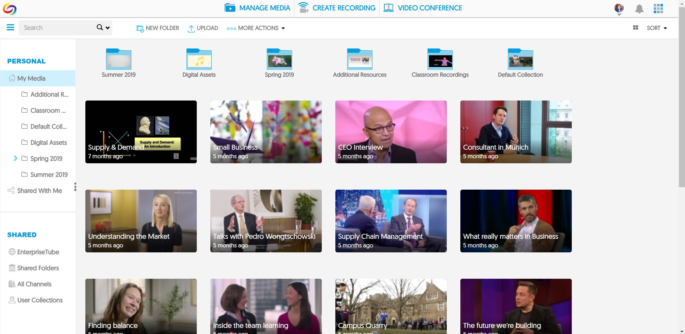Open Inside the team learning video
This screenshot has height=334, width=685.
[x=266, y=307]
